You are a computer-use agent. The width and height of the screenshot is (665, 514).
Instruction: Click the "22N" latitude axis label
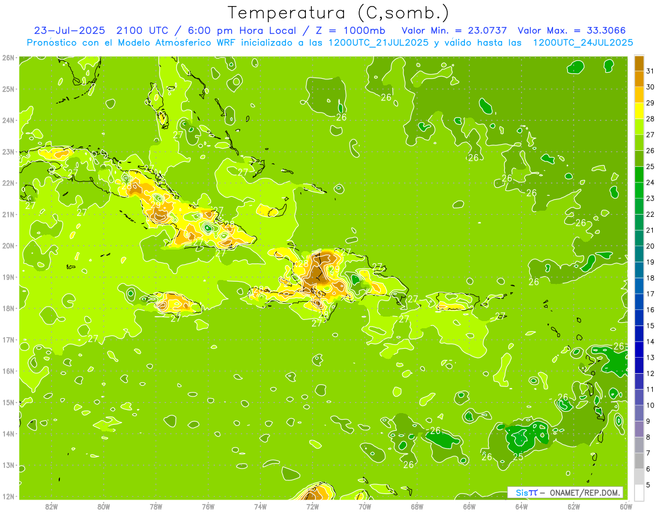click(8, 183)
